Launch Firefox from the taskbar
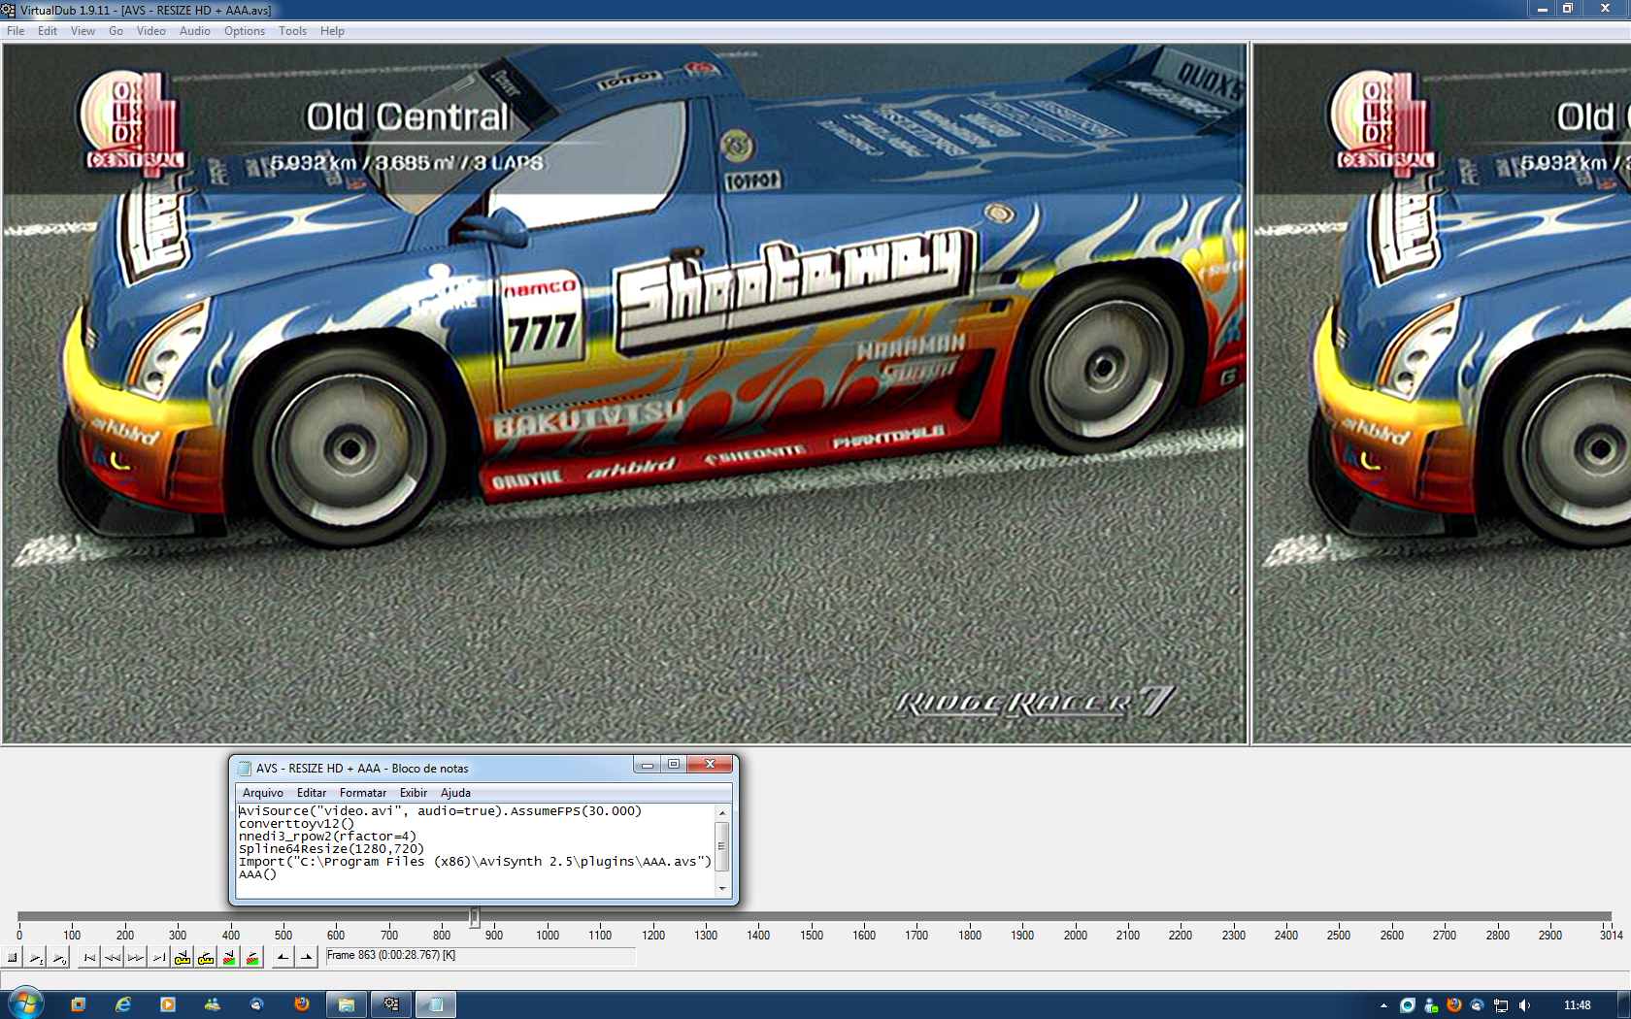This screenshot has height=1019, width=1631. coord(302,1004)
